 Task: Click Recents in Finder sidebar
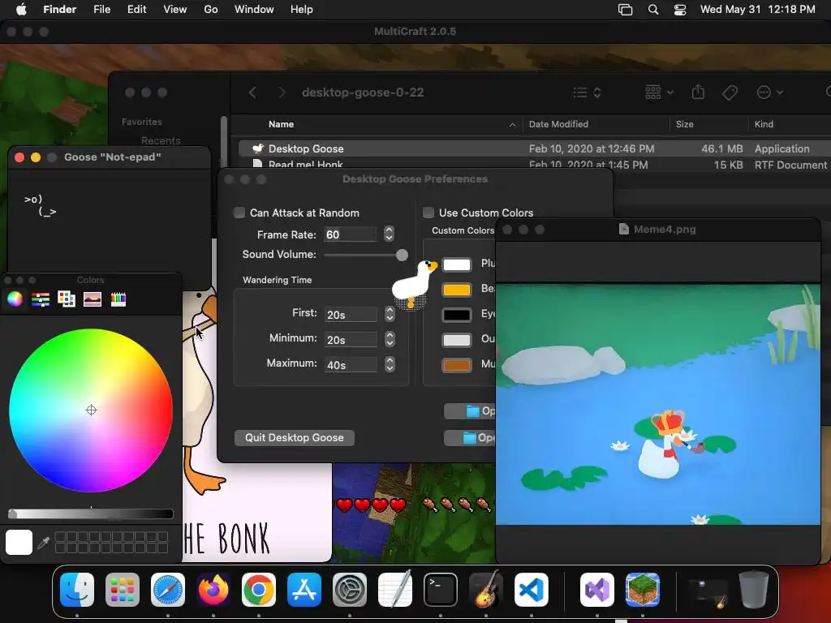click(161, 140)
